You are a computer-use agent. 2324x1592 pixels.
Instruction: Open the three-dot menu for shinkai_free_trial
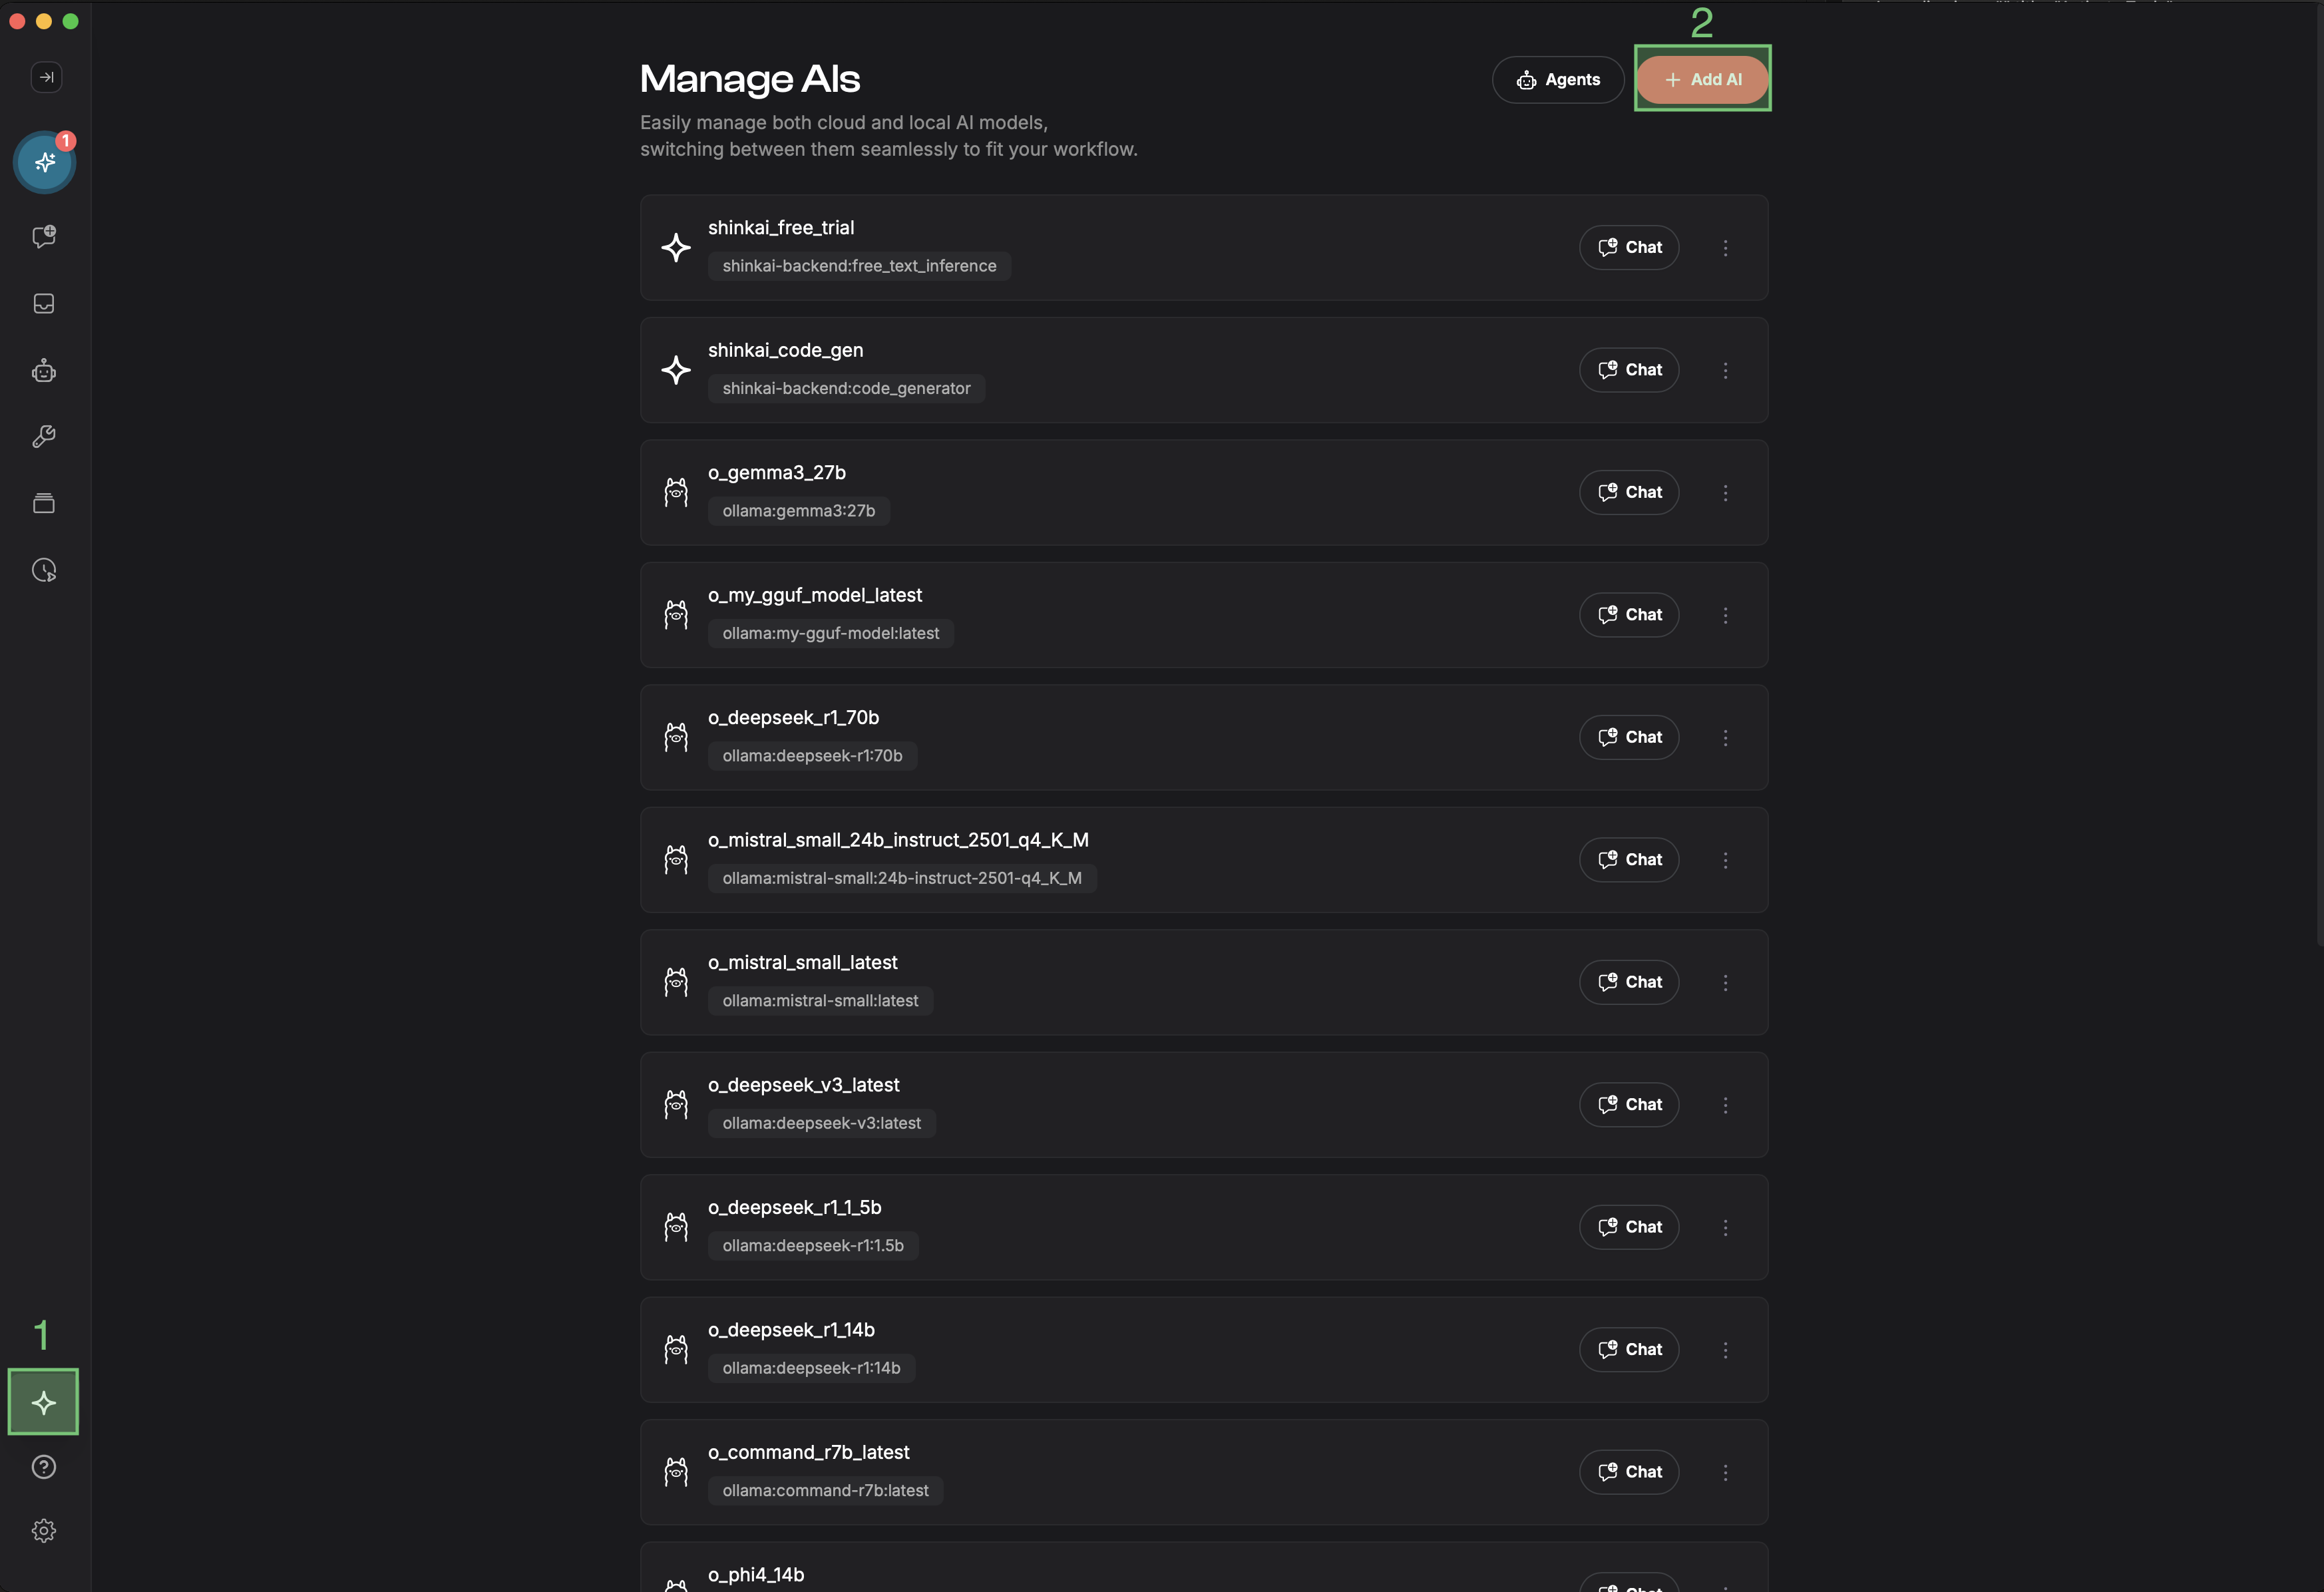[1725, 248]
